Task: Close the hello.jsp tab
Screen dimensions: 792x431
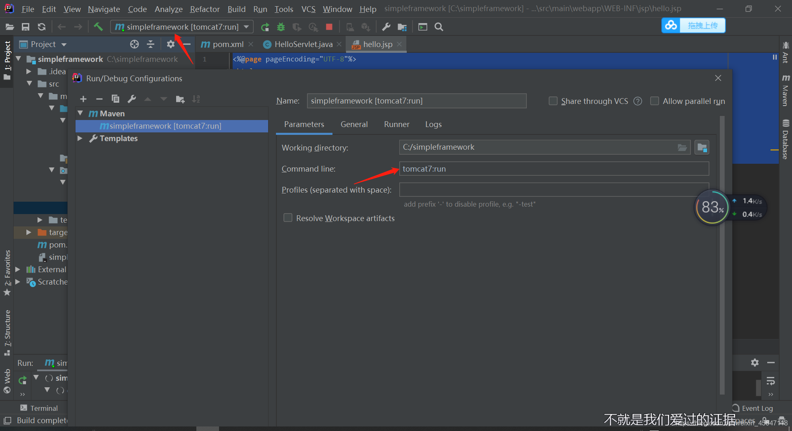Action: pyautogui.click(x=399, y=44)
